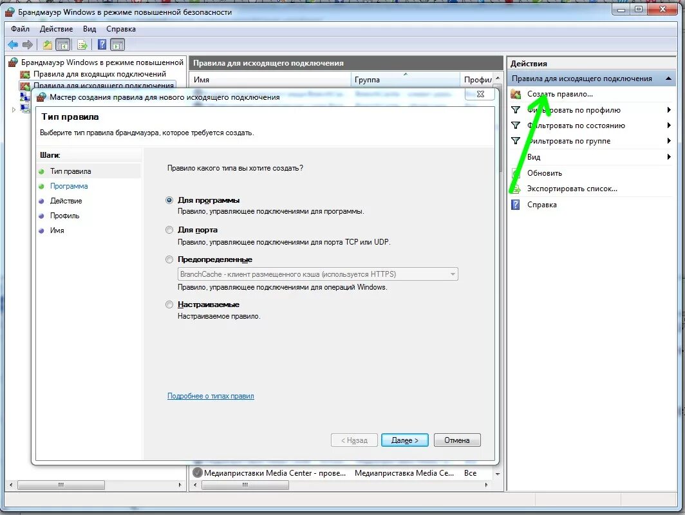Select the Для порта radio button
This screenshot has width=685, height=515.
pos(169,230)
